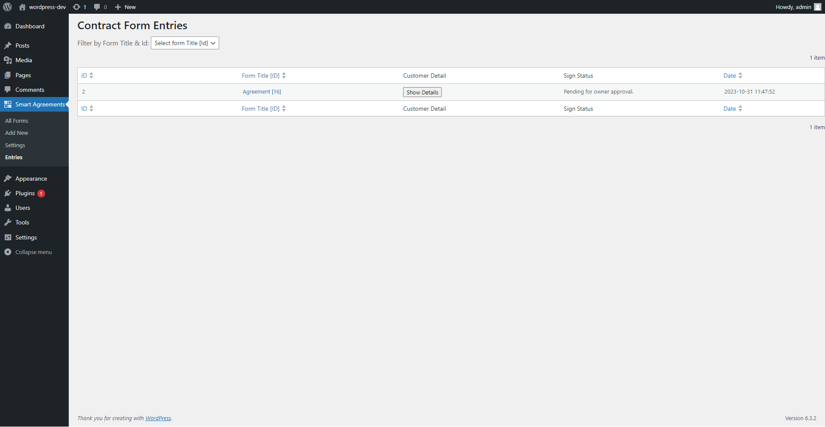Click the Settings sliders icon in sidebar
Viewport: 825px width, 427px height.
click(x=8, y=237)
